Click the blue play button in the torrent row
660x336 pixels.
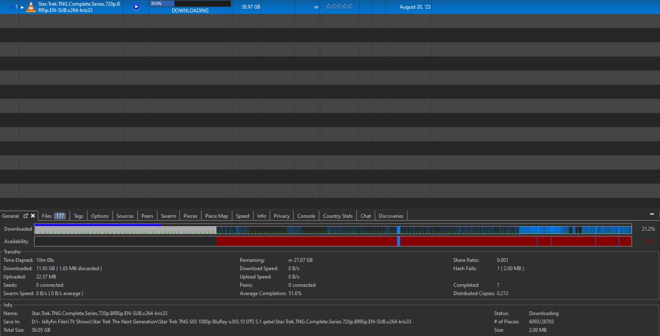click(136, 7)
